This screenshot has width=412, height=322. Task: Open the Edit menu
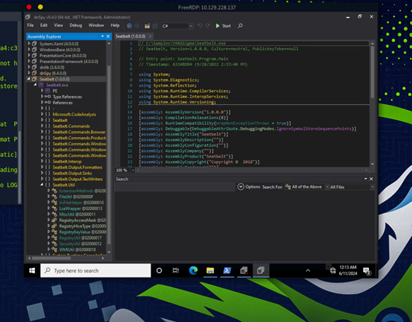pos(44,25)
